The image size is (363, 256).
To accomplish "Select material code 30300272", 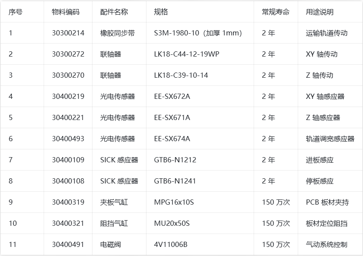I will [x=68, y=54].
